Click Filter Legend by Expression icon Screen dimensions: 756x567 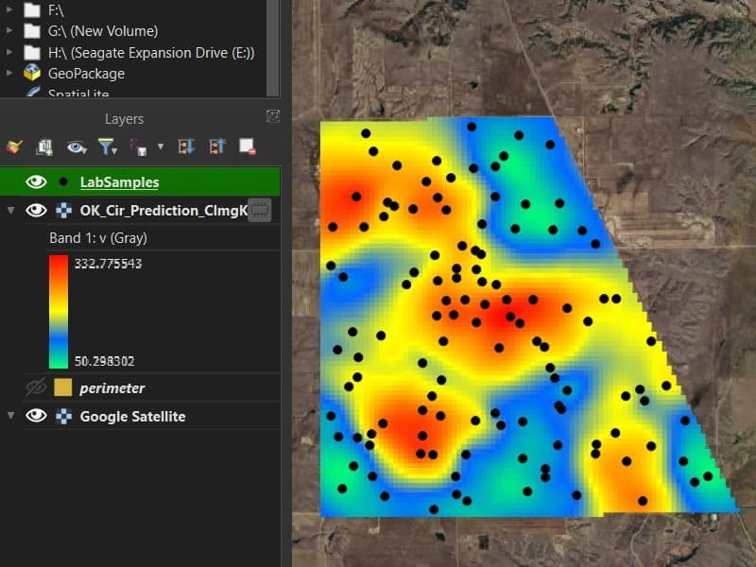[139, 147]
